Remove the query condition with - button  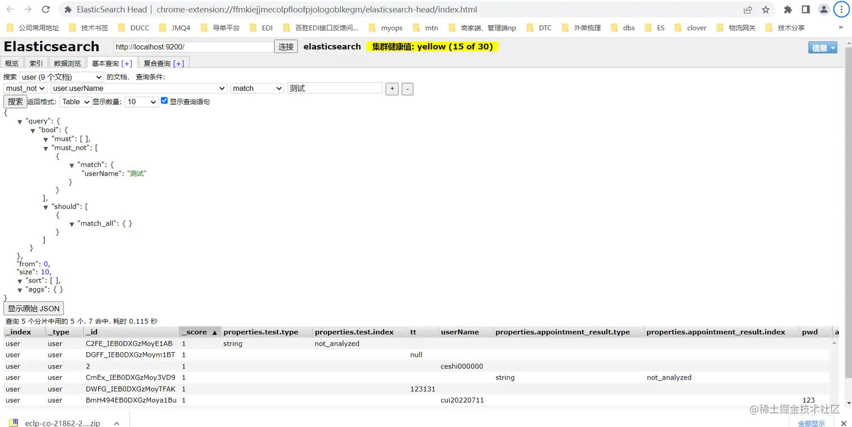pos(407,88)
